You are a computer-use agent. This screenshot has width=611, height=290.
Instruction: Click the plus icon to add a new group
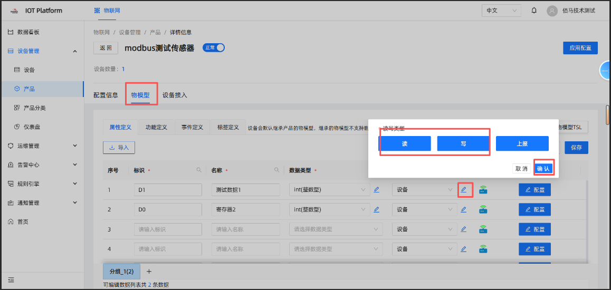point(148,272)
